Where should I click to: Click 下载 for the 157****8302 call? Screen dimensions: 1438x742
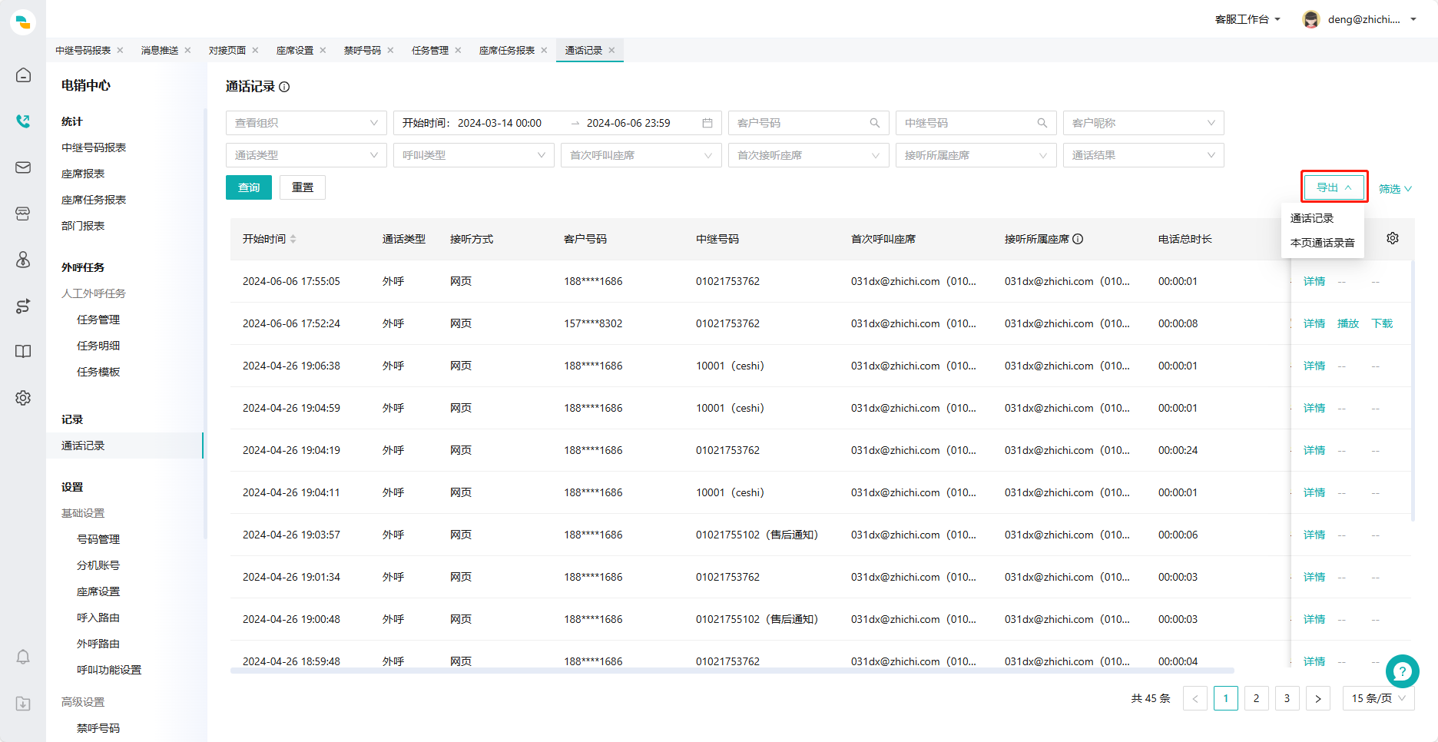pos(1382,323)
